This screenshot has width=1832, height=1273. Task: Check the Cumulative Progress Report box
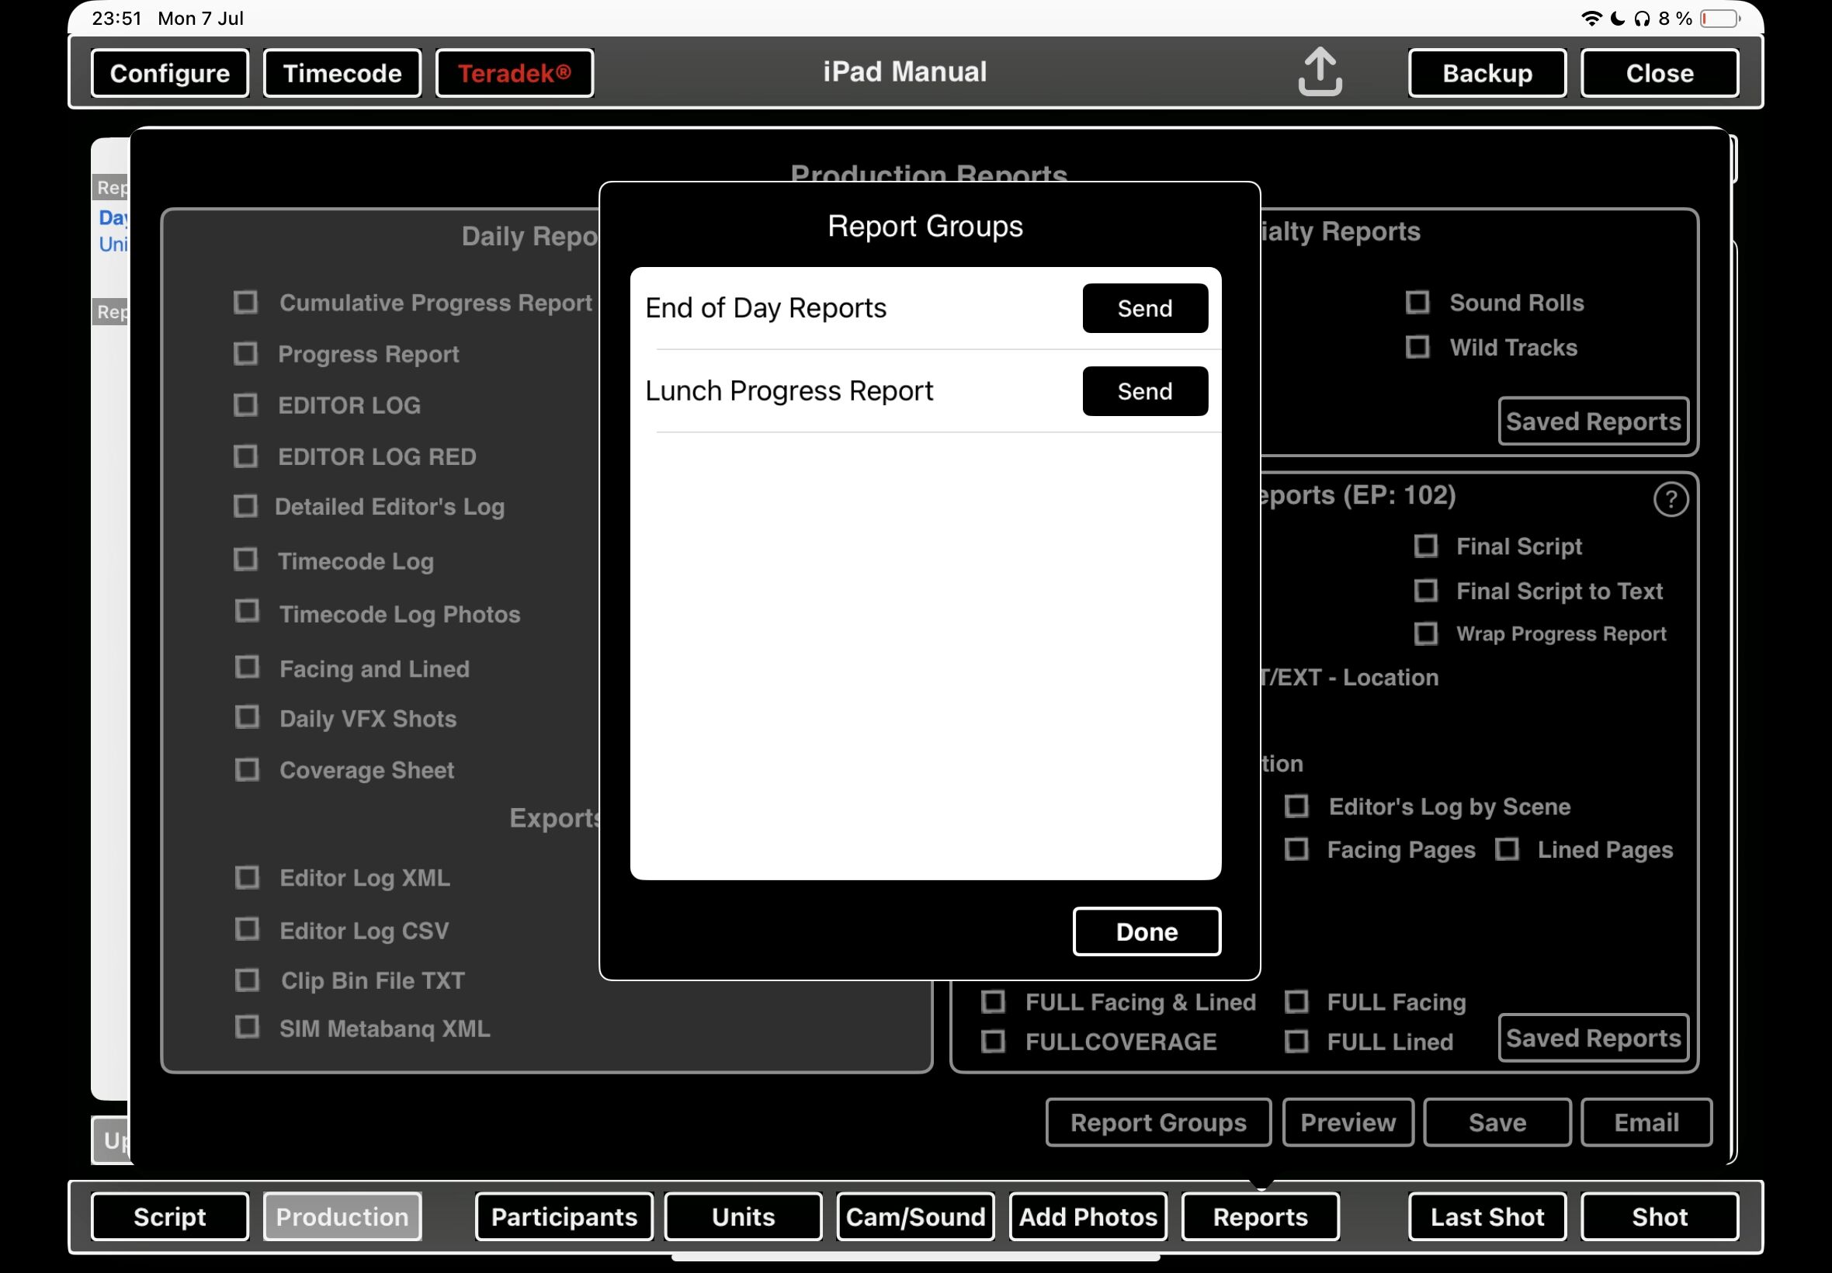tap(245, 302)
